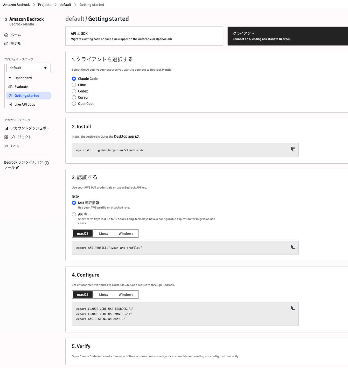The image size is (348, 368).
Task: Choose IAM 認証情報 authentication
Action: 74,203
